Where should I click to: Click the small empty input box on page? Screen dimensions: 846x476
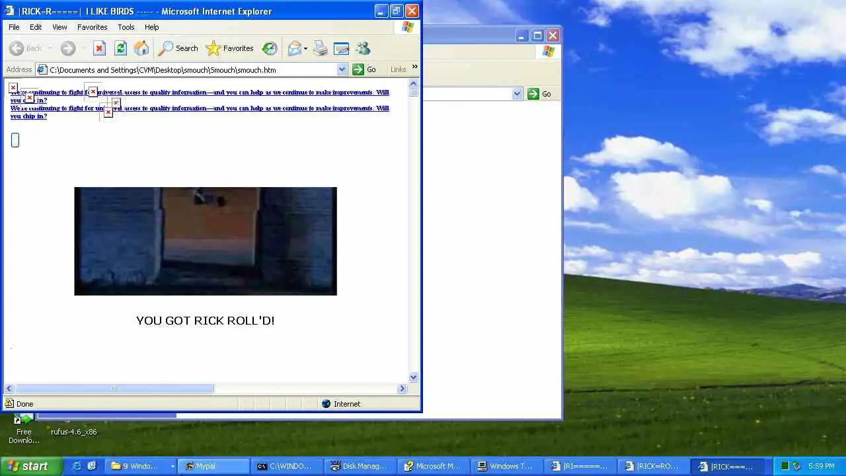pyautogui.click(x=15, y=140)
